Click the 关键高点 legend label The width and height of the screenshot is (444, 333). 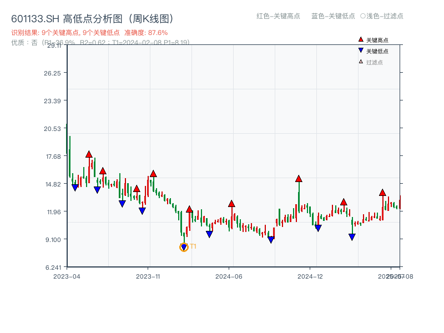tap(377, 40)
